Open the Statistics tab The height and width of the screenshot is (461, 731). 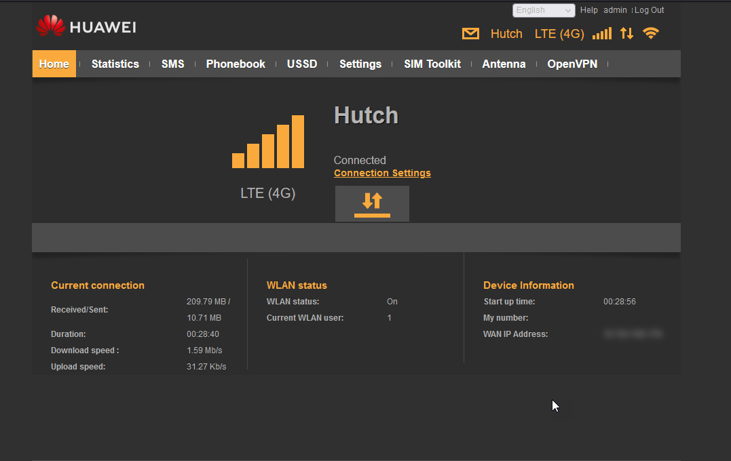[115, 64]
